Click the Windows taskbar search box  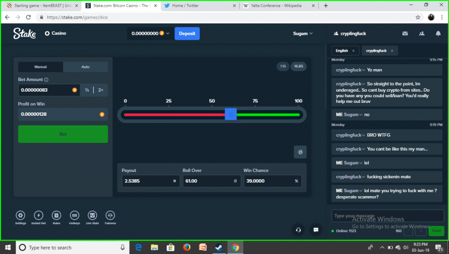(73, 247)
